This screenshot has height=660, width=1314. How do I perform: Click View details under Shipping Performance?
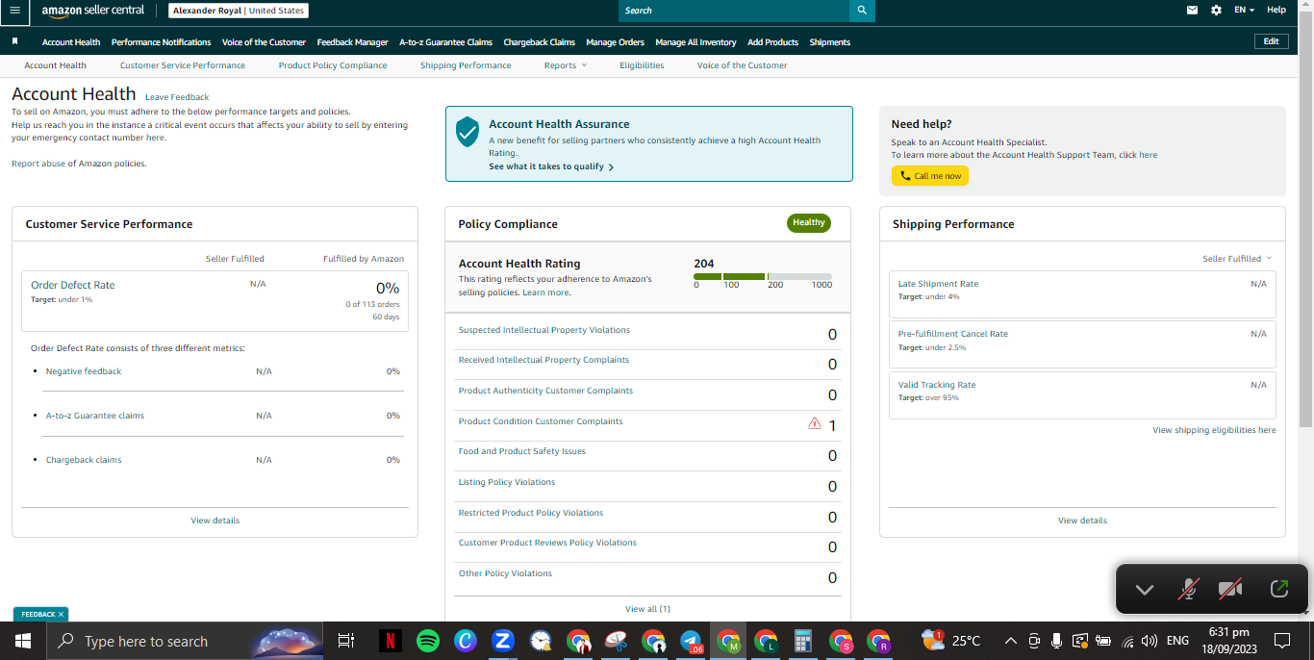(x=1082, y=520)
